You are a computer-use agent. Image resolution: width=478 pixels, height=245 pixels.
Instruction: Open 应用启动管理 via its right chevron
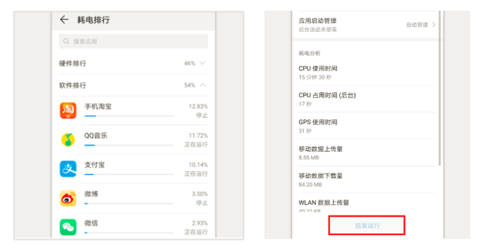click(x=433, y=25)
